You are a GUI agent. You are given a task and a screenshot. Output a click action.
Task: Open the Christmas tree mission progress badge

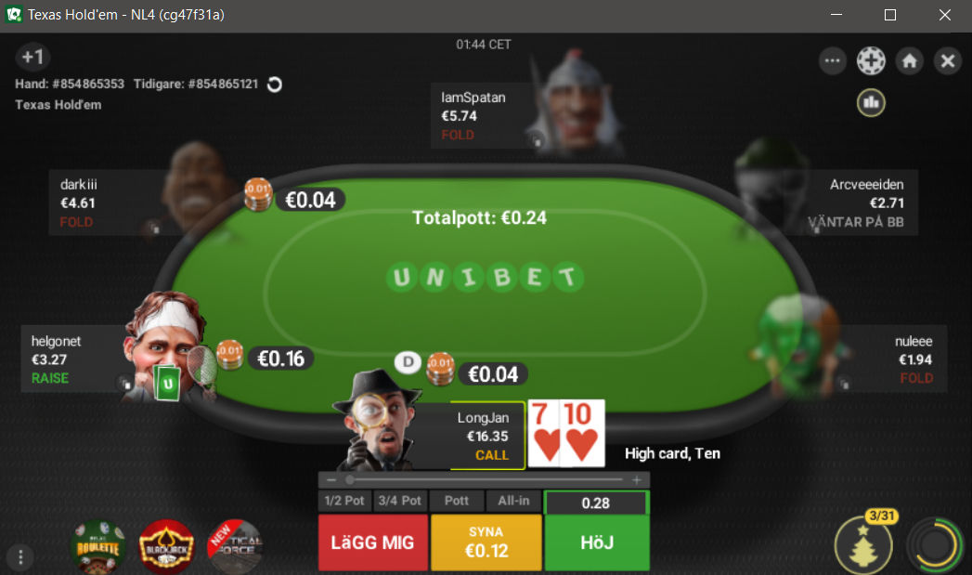pyautogui.click(x=864, y=543)
